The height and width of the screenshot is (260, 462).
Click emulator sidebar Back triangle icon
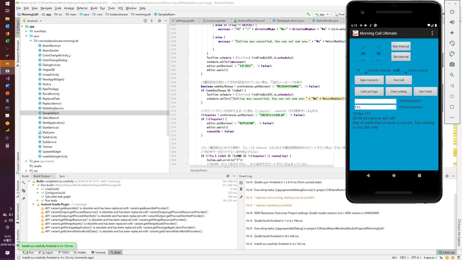pyautogui.click(x=452, y=86)
